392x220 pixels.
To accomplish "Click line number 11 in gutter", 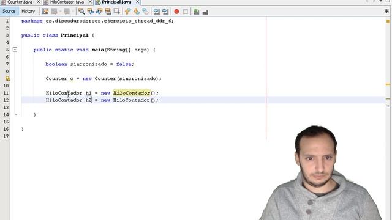I will tap(6, 93).
